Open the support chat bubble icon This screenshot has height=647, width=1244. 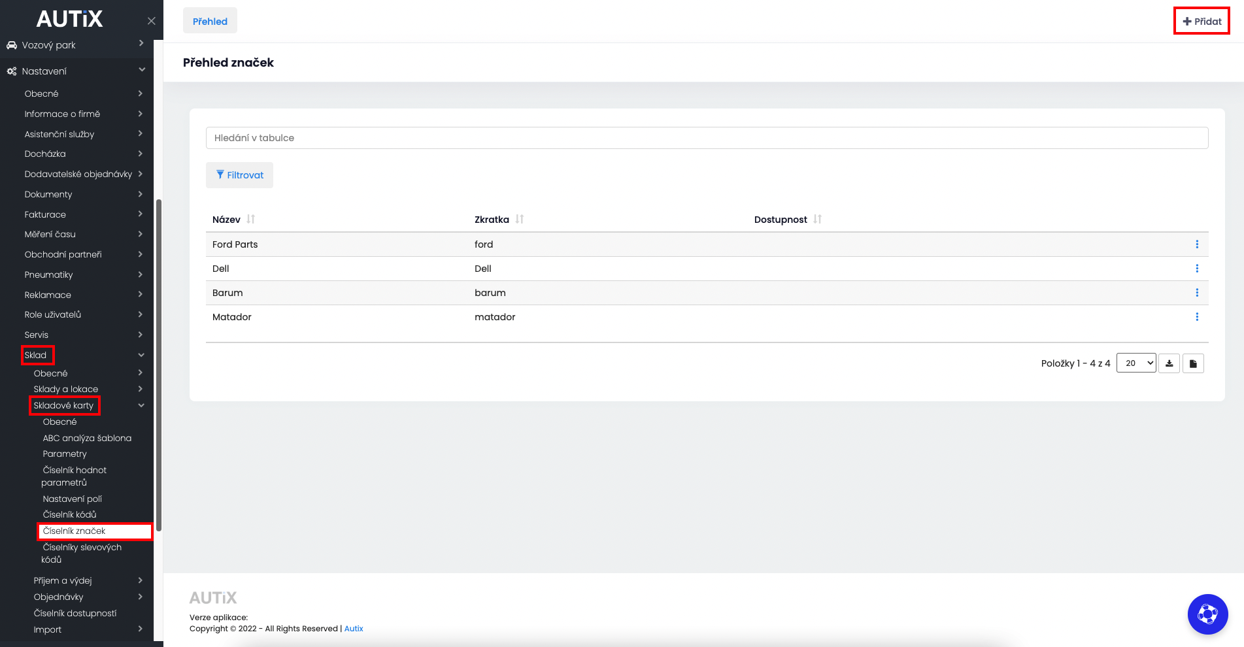click(x=1207, y=614)
